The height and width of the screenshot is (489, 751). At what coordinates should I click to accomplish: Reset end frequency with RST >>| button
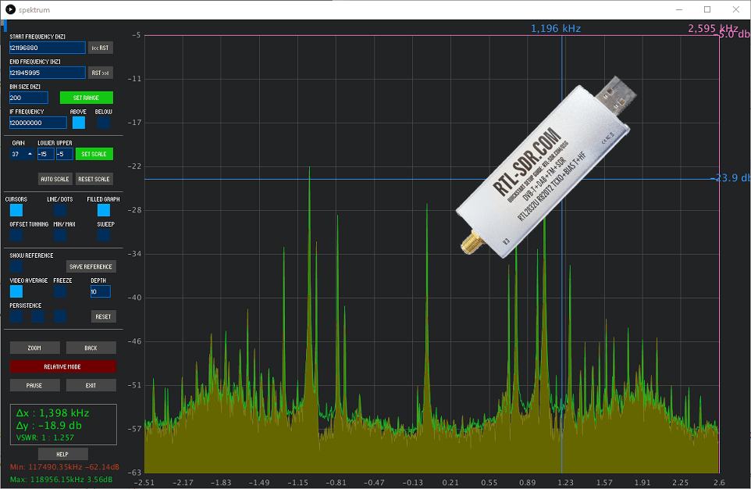101,73
